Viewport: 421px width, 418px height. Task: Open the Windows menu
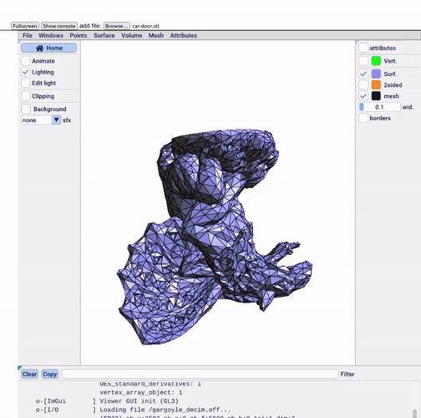51,35
